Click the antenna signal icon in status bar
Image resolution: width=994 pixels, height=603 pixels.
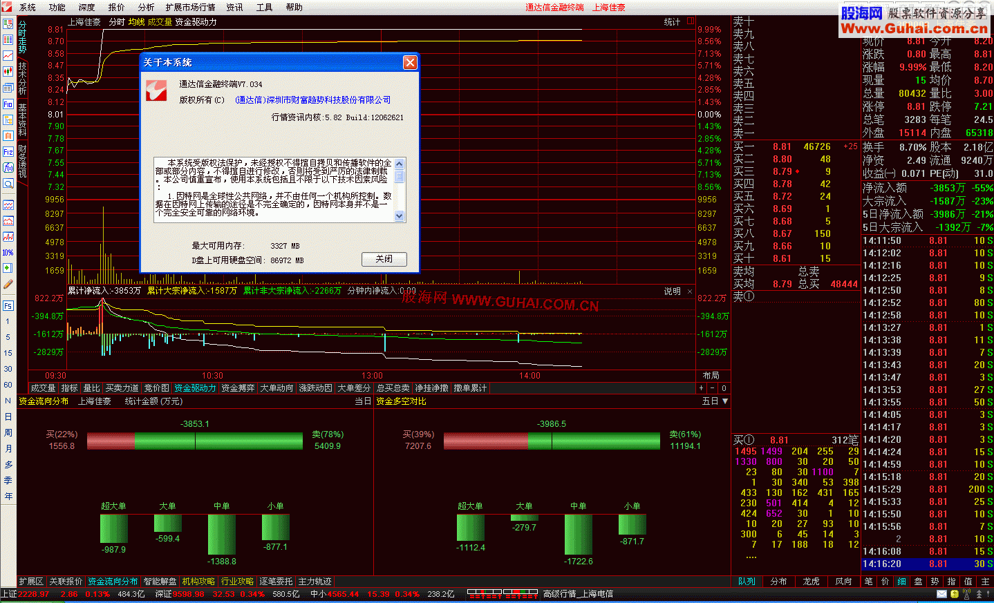(968, 594)
